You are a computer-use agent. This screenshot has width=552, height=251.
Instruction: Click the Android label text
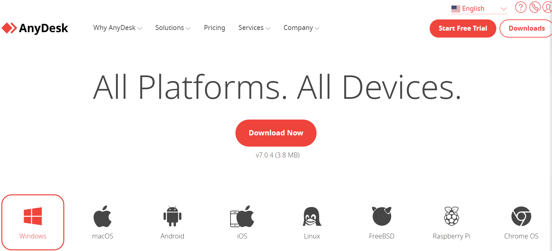(x=172, y=236)
